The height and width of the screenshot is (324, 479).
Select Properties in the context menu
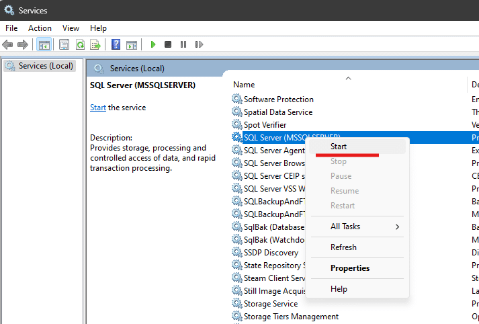click(x=350, y=268)
